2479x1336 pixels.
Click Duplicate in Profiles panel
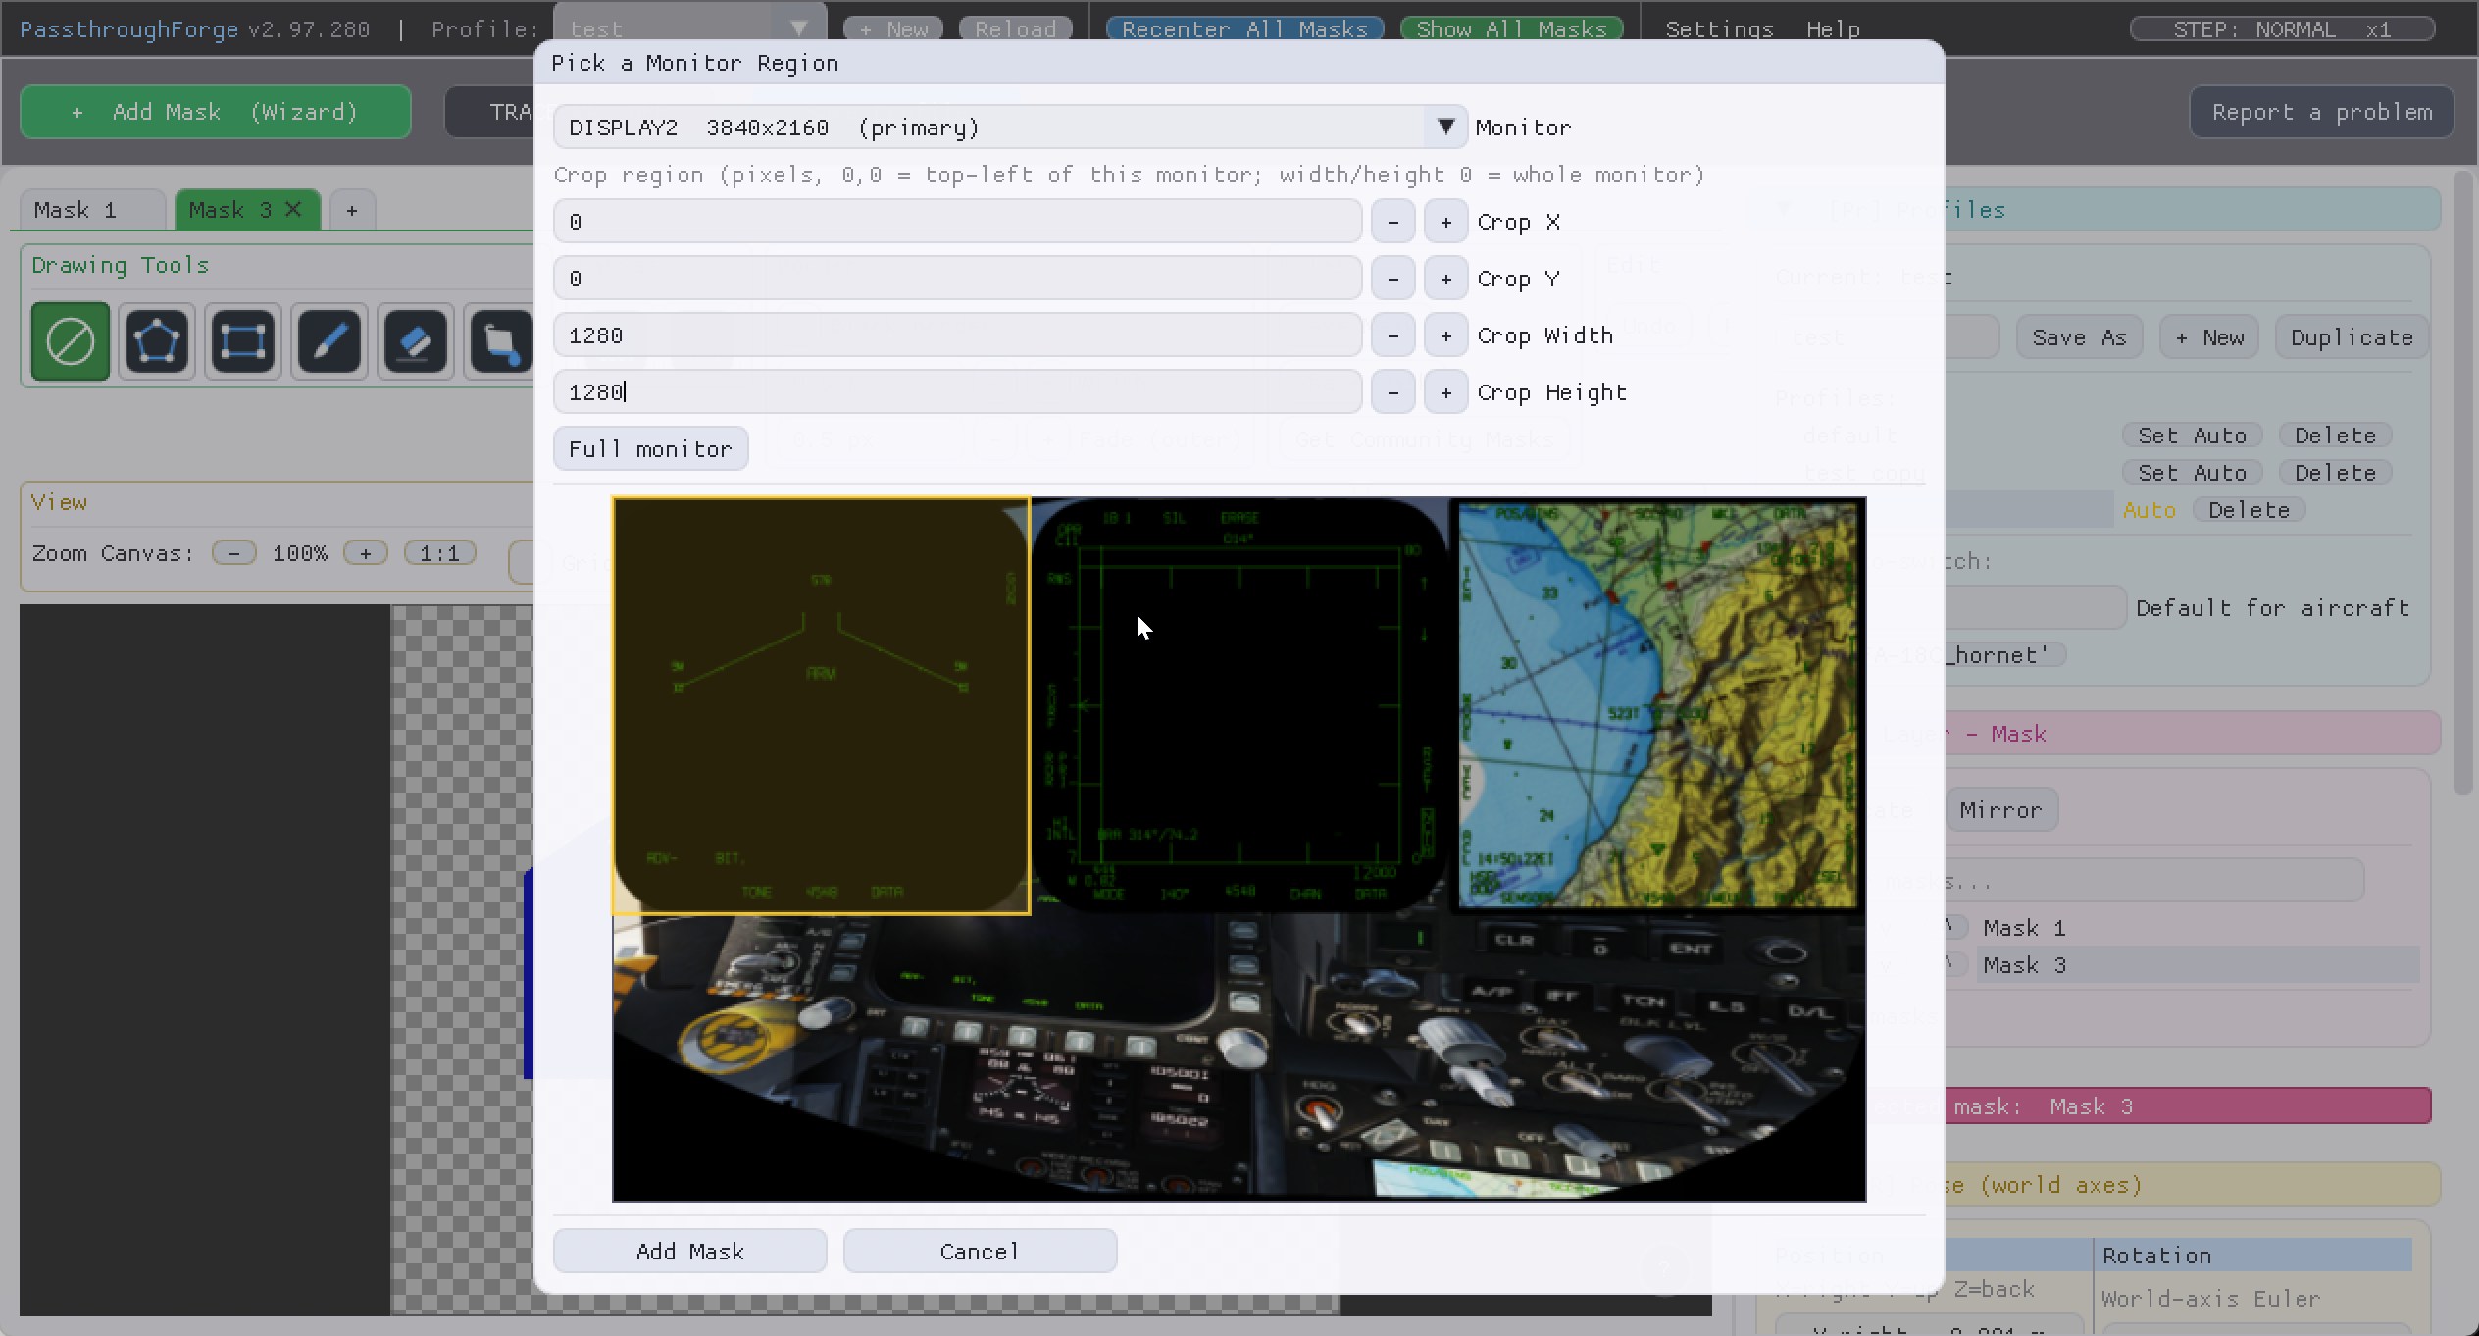tap(2352, 337)
